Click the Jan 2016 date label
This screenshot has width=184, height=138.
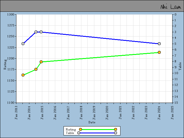(x=55, y=113)
